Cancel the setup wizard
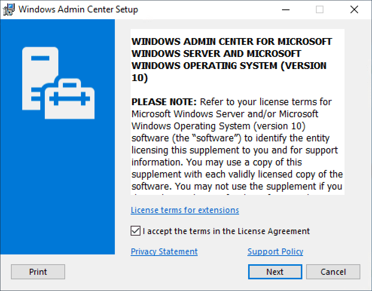372x291 pixels. point(333,272)
